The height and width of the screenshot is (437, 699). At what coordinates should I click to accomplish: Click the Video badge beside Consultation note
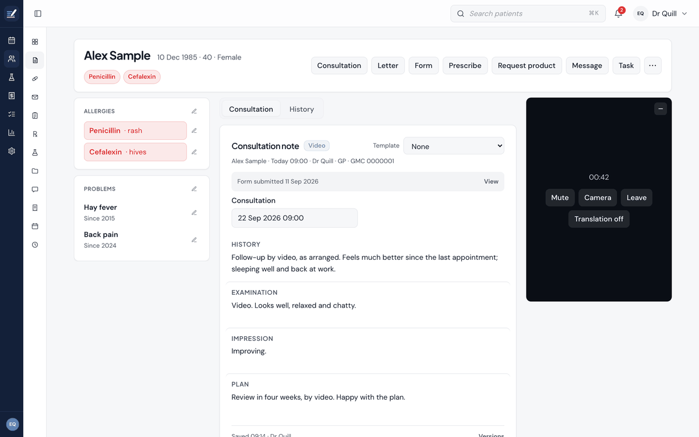[317, 146]
